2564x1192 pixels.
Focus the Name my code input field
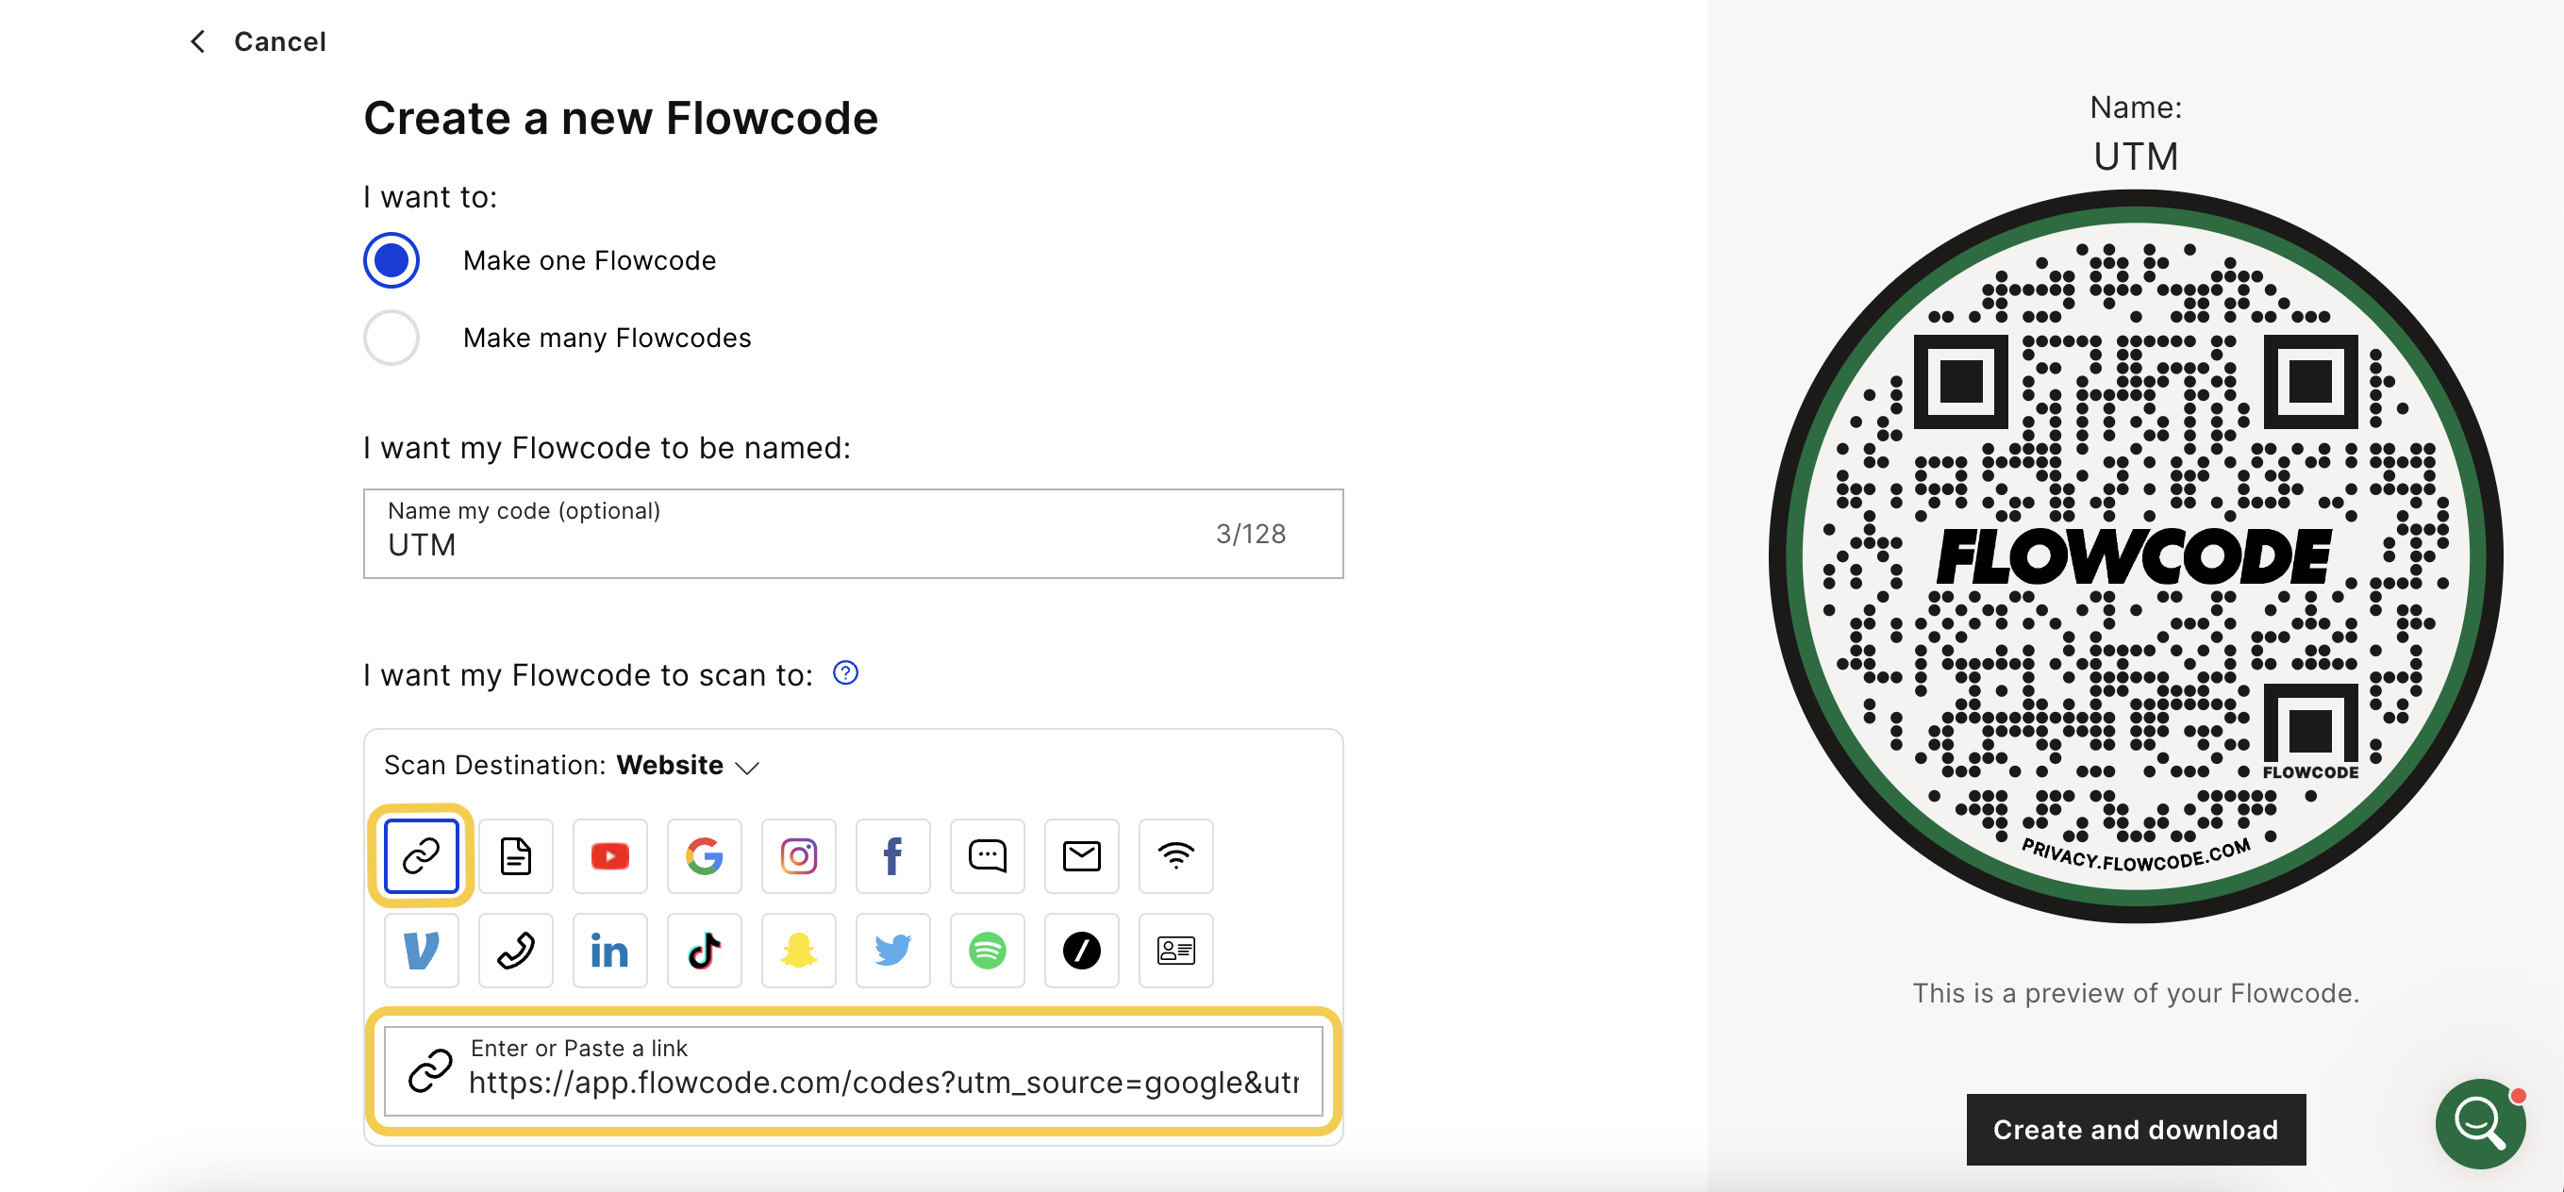click(853, 534)
